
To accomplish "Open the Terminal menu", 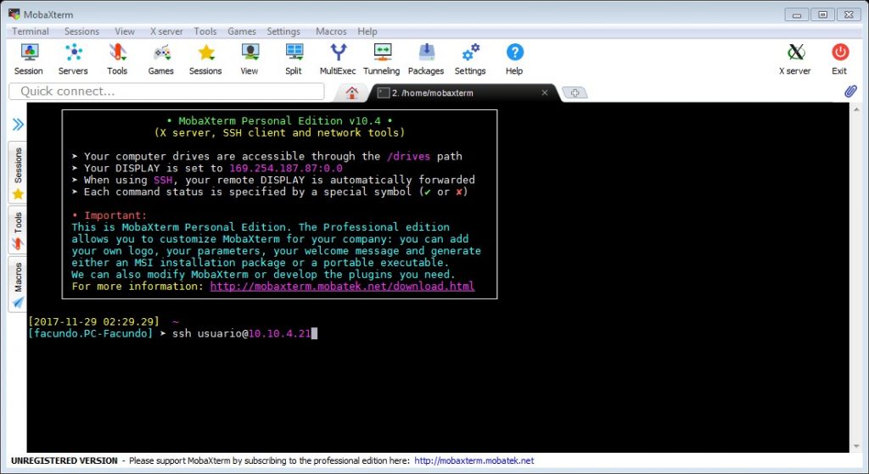I will coord(31,31).
